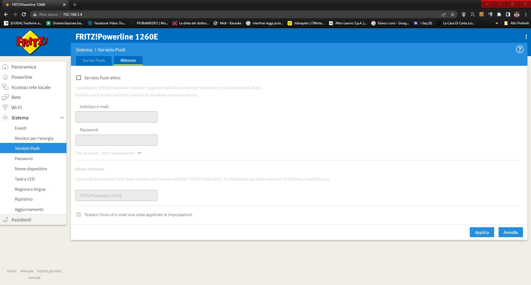Click the Non sicuro warning icon
Image resolution: width=531 pixels, height=285 pixels.
tap(35, 14)
